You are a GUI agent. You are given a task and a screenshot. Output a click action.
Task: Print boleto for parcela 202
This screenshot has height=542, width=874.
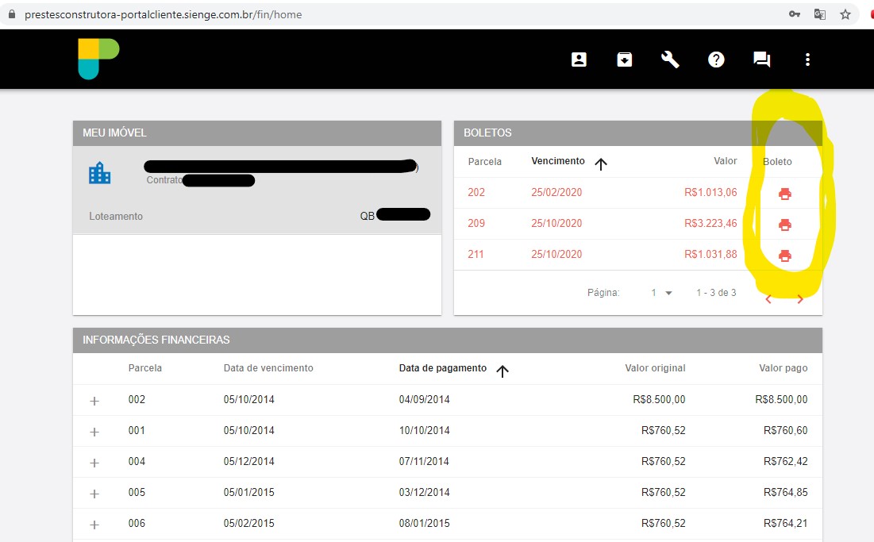(x=784, y=194)
